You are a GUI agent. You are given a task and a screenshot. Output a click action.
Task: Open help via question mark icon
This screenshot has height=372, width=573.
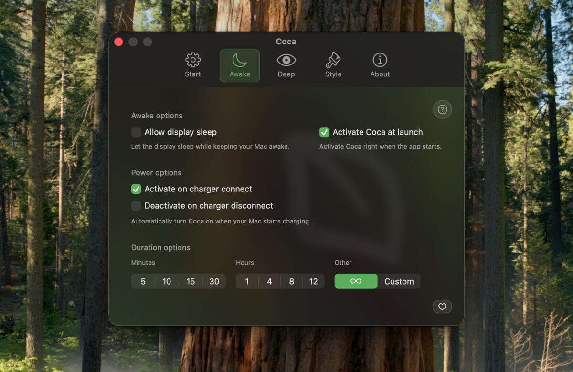coord(442,109)
